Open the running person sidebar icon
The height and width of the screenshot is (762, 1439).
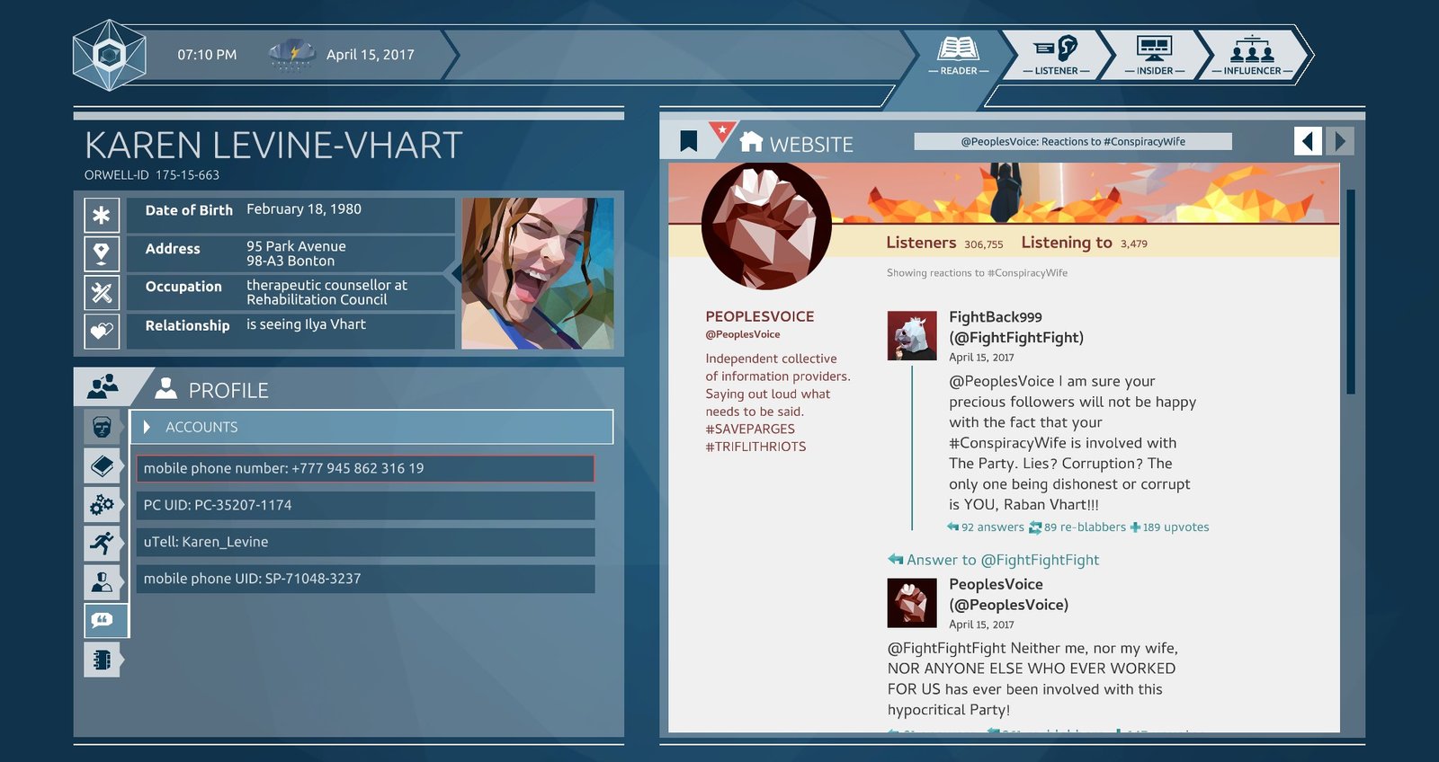point(102,543)
